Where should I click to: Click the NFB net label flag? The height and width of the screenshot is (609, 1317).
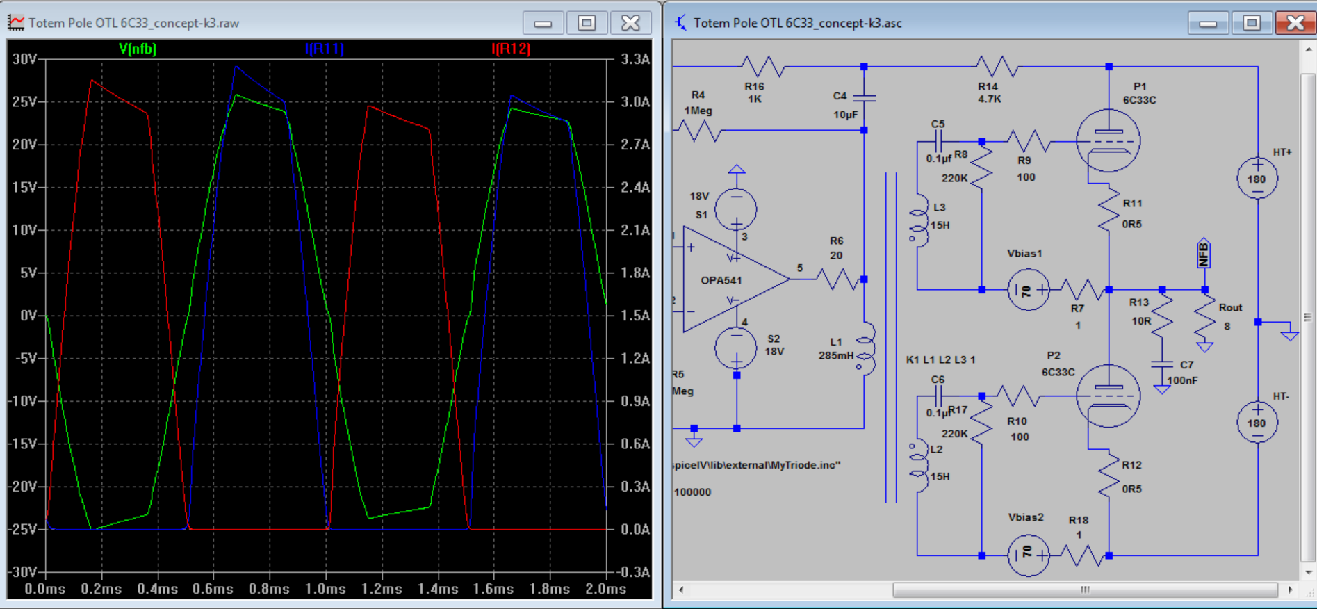[x=1204, y=254]
